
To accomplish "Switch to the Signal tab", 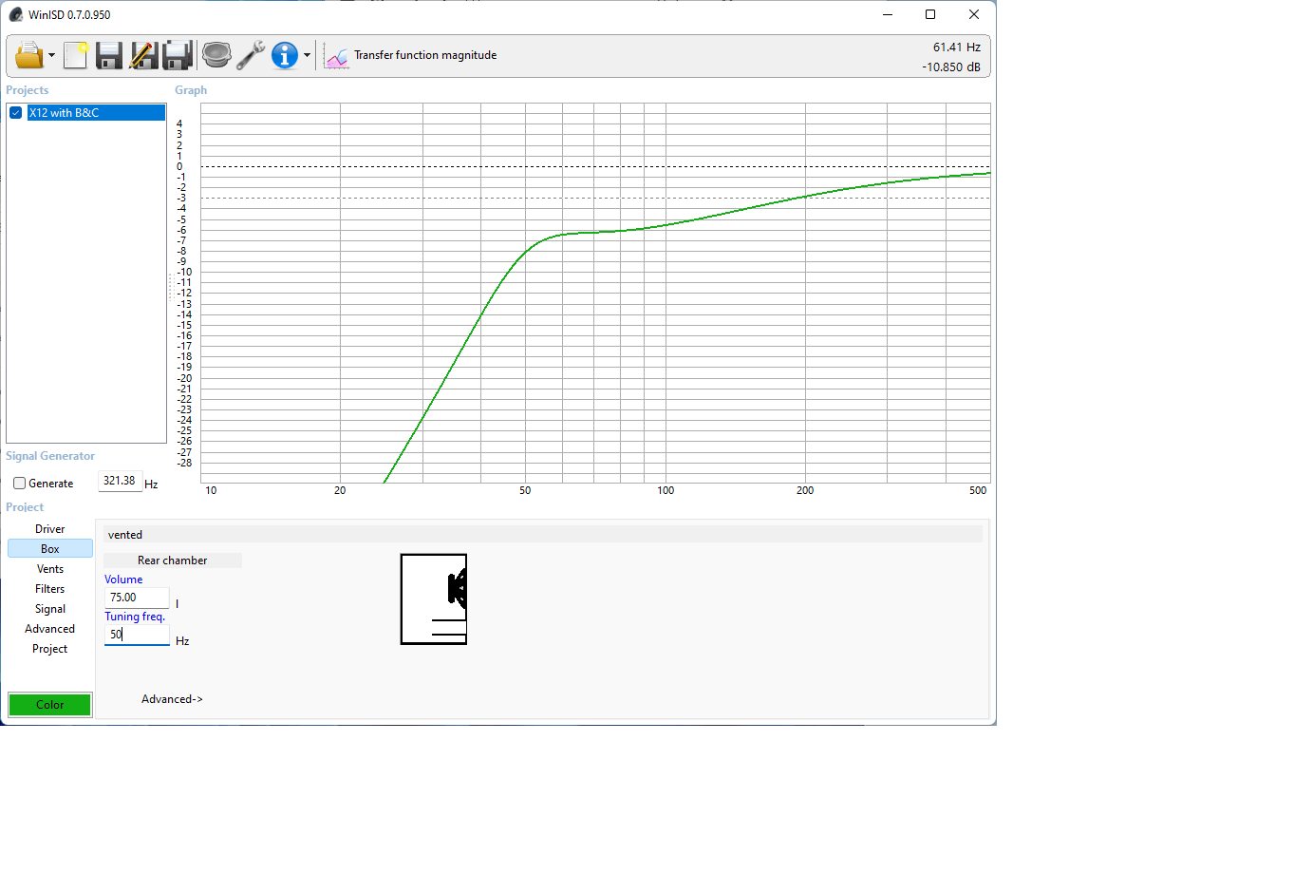I will click(50, 609).
